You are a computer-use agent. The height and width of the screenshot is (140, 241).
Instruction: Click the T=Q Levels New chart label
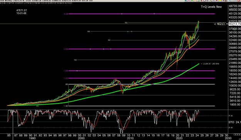pyautogui.click(x=211, y=7)
